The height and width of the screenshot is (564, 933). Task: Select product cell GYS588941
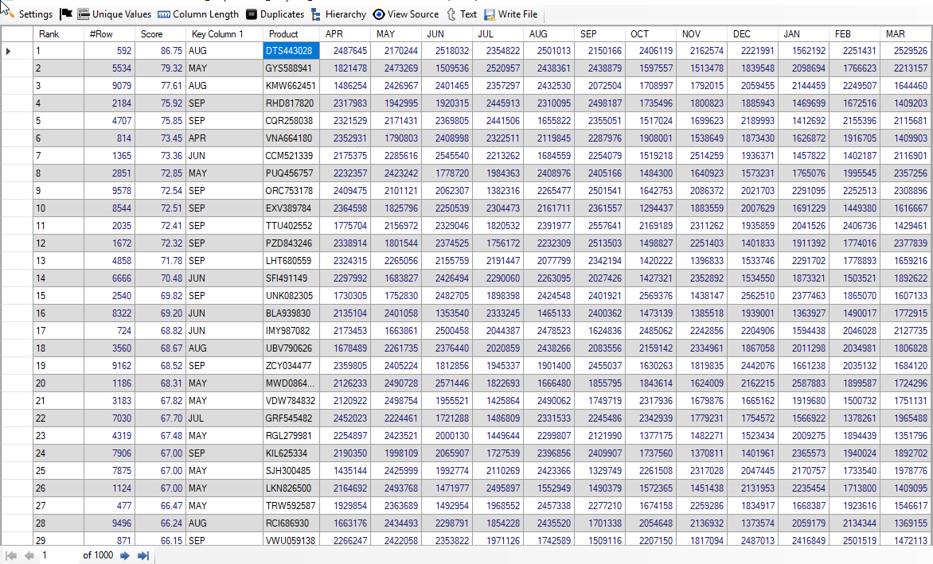pyautogui.click(x=290, y=68)
